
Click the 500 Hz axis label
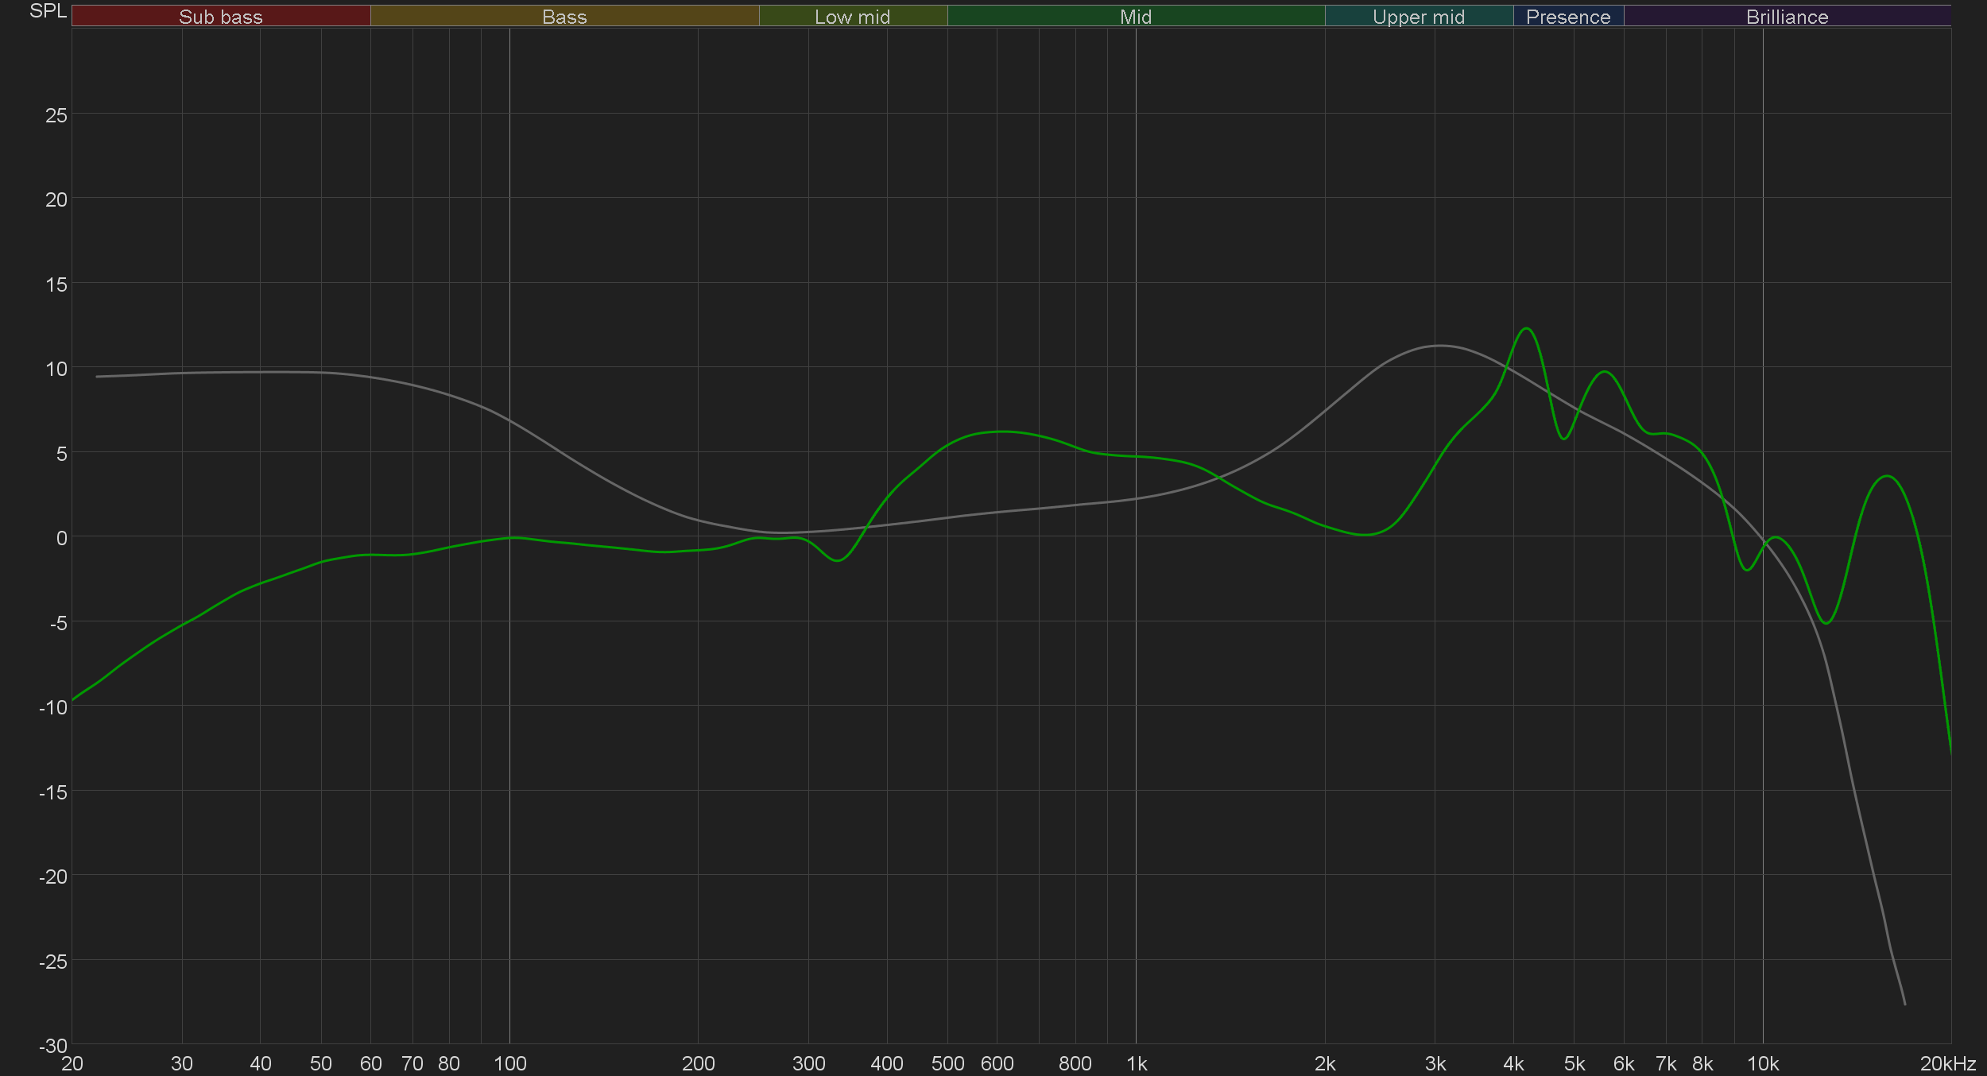point(947,1063)
